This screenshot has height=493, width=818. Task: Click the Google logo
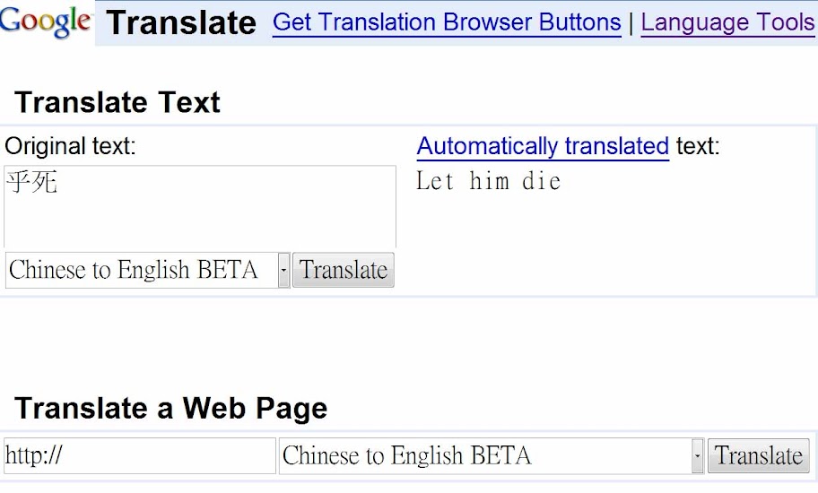(x=46, y=20)
